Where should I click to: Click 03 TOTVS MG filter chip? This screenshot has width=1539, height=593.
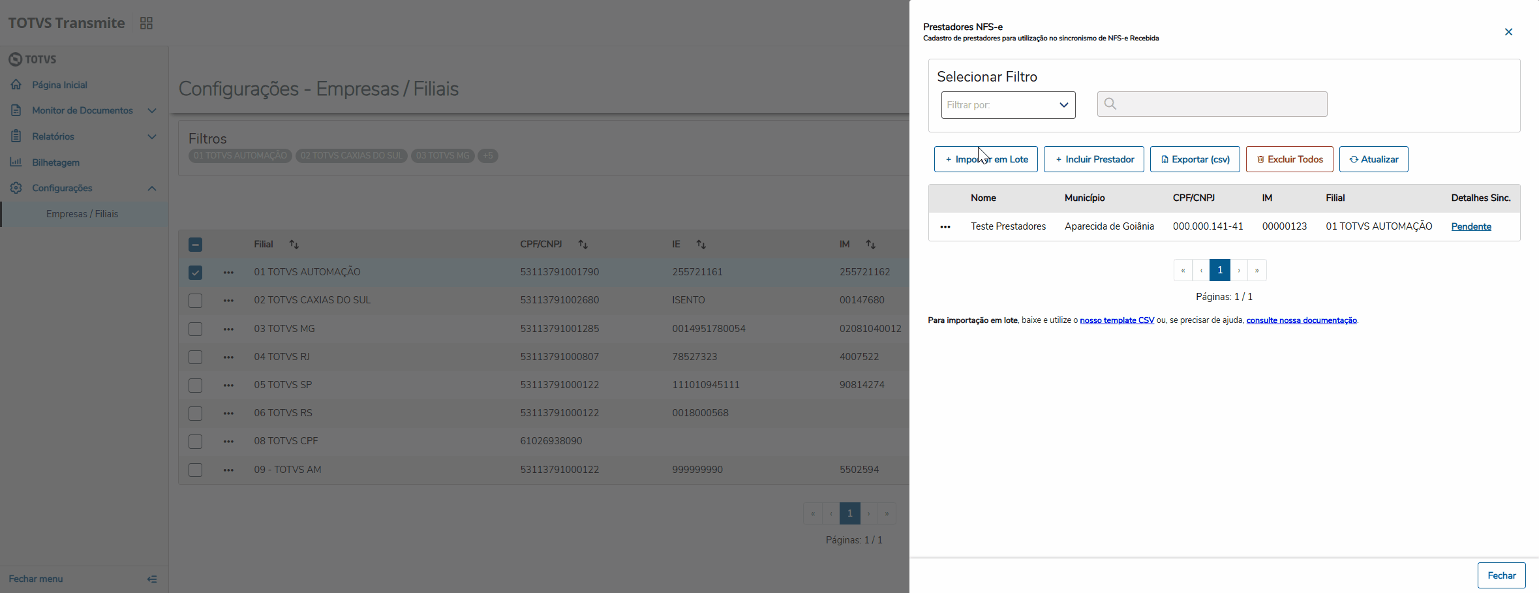(x=442, y=156)
